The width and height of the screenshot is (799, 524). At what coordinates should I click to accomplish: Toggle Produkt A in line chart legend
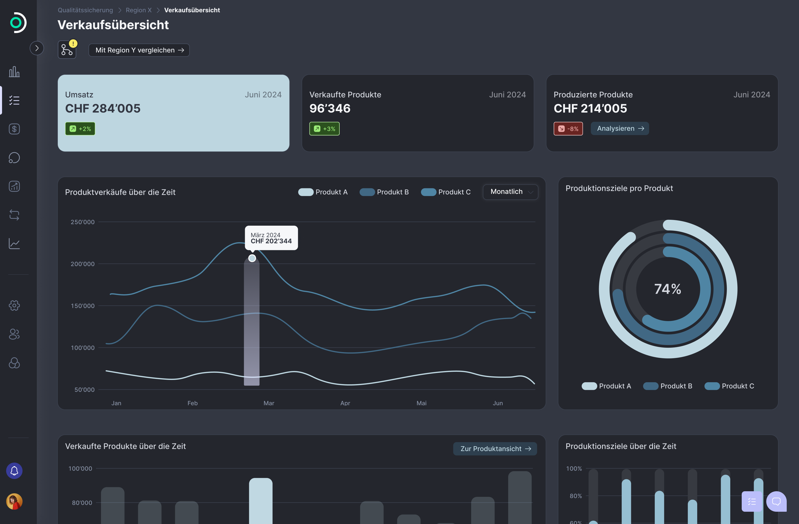(323, 192)
